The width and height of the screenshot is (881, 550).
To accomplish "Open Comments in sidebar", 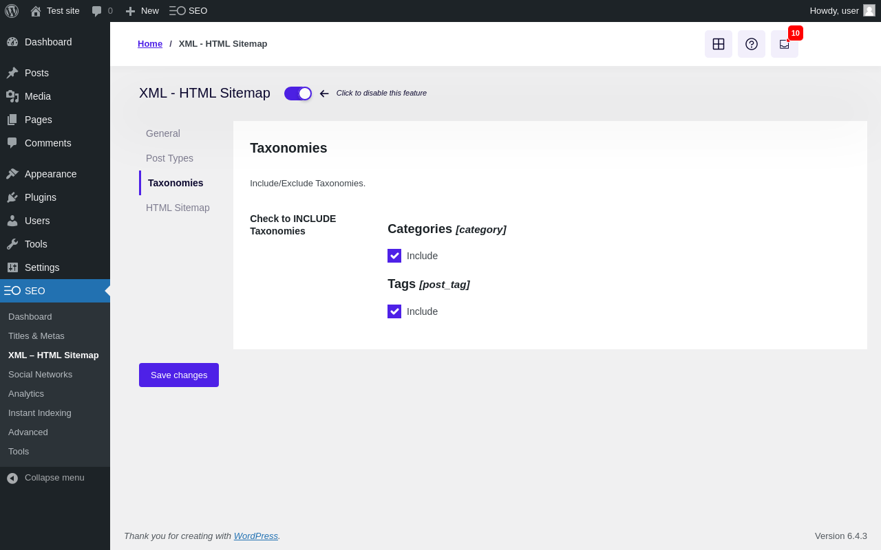I will click(55, 143).
